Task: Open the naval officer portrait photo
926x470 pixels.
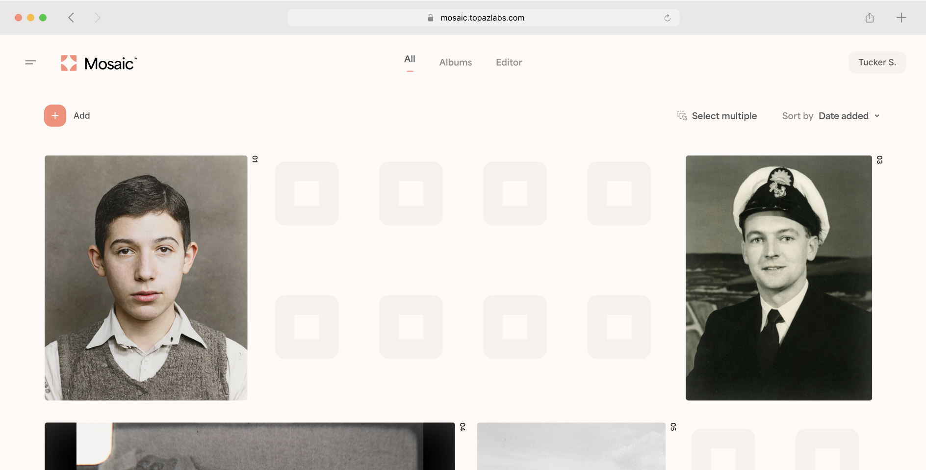Action: tap(778, 278)
